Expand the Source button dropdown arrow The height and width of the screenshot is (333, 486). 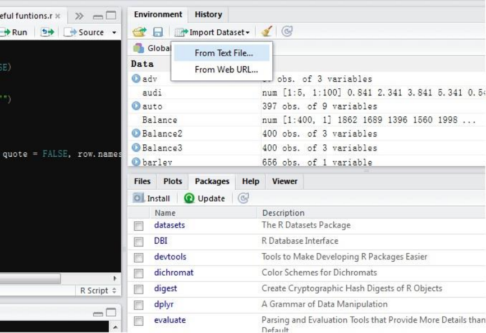click(x=114, y=32)
